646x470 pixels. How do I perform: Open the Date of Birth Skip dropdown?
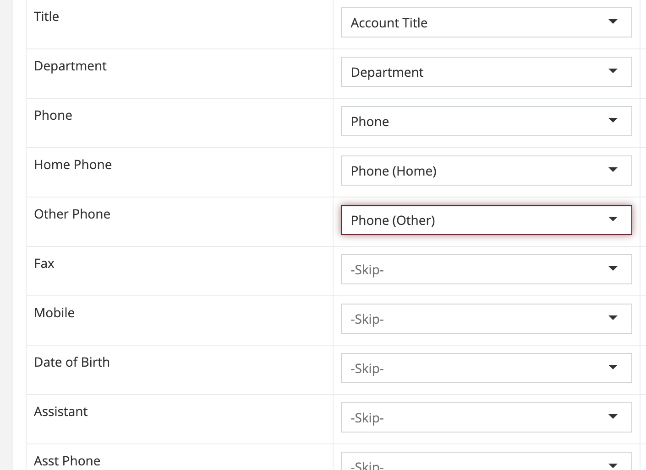(x=486, y=368)
